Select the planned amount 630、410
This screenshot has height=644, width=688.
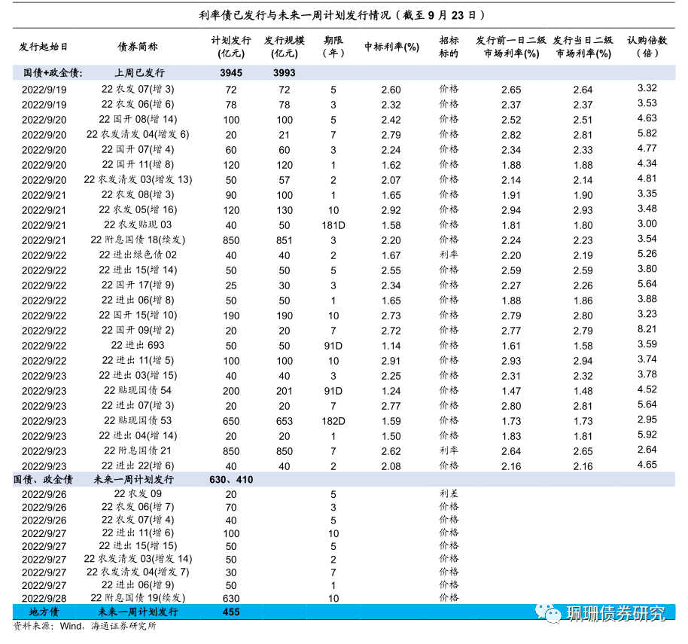[231, 480]
